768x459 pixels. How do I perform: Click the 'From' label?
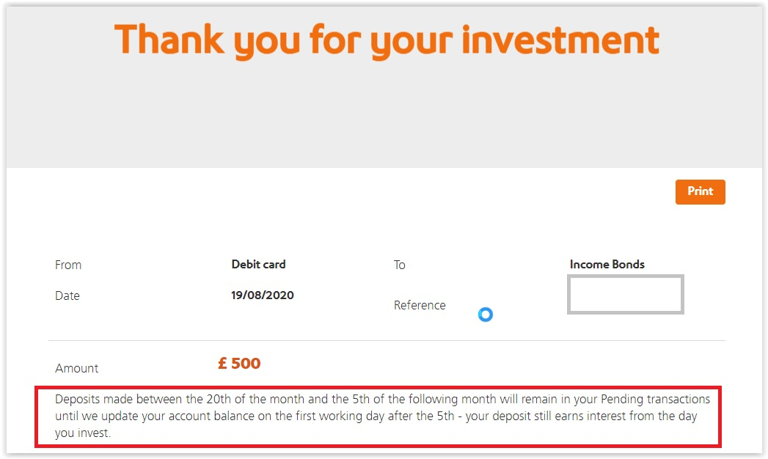[68, 265]
